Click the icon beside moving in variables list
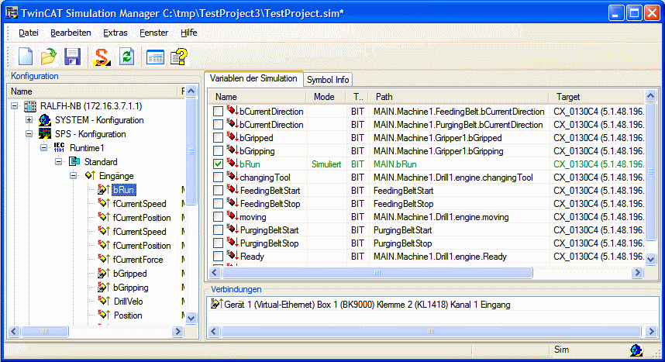Screen dimensions: 665x362 [233, 216]
